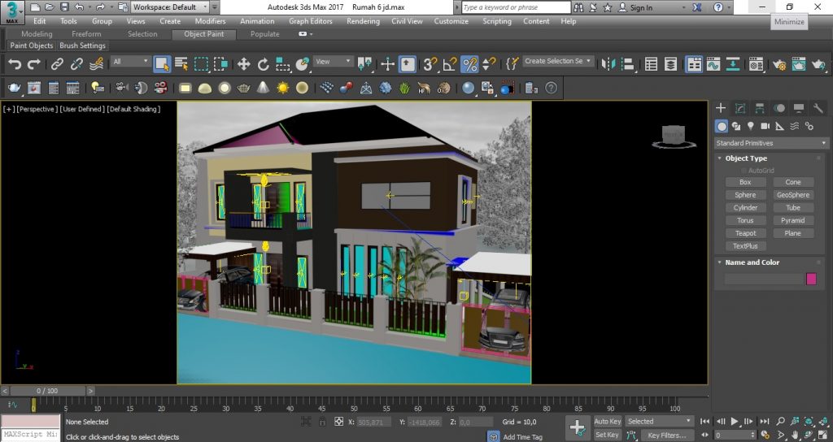Viewport: 833px width, 442px height.
Task: Open the Scripting menu
Action: [x=497, y=21]
